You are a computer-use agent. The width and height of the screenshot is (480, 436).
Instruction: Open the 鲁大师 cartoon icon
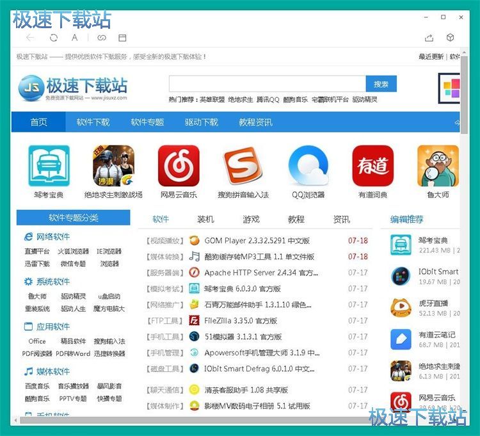[438, 166]
